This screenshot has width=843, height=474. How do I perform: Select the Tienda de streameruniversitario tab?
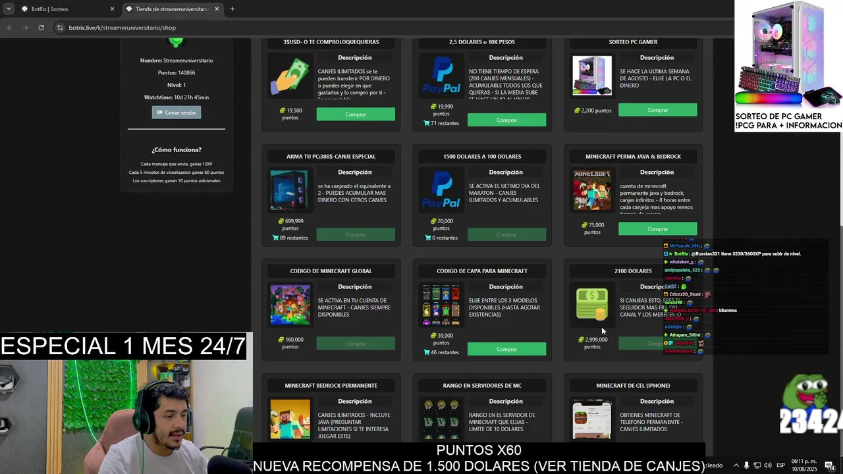(x=173, y=9)
